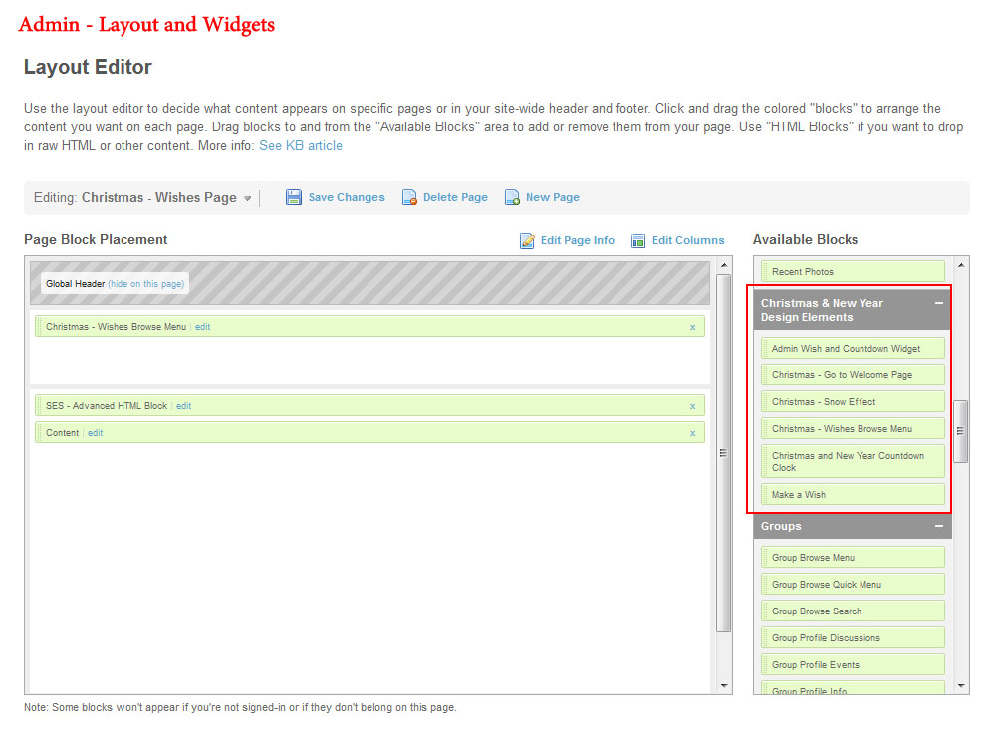This screenshot has height=733, width=984.
Task: Collapse the Groups blocks section
Action: pyautogui.click(x=938, y=526)
